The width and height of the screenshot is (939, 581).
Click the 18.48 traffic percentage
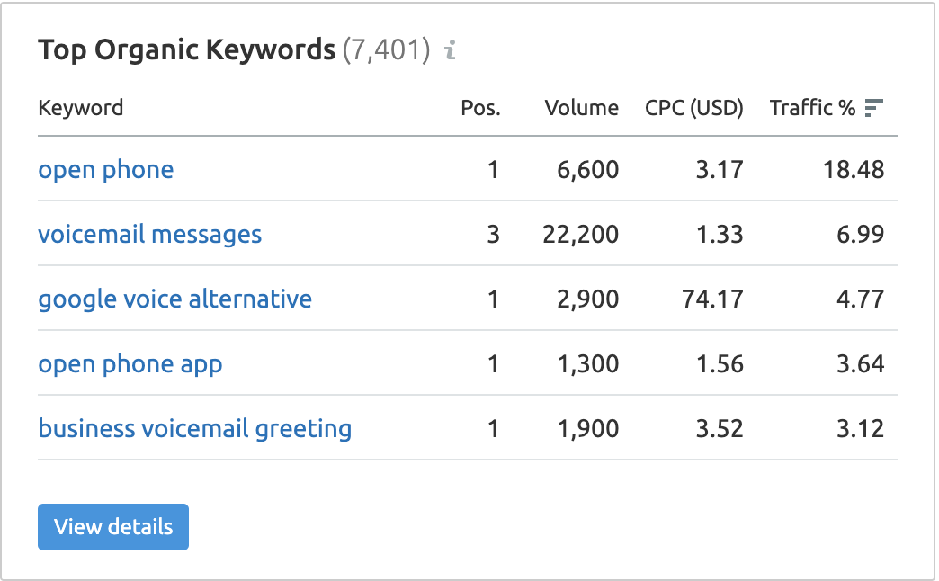[x=854, y=170]
